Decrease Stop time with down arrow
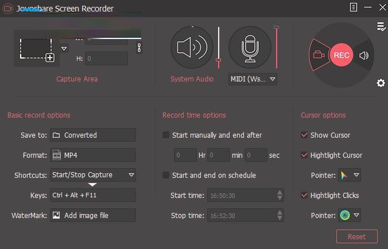Viewport: 388px width, 249px height. point(280,219)
